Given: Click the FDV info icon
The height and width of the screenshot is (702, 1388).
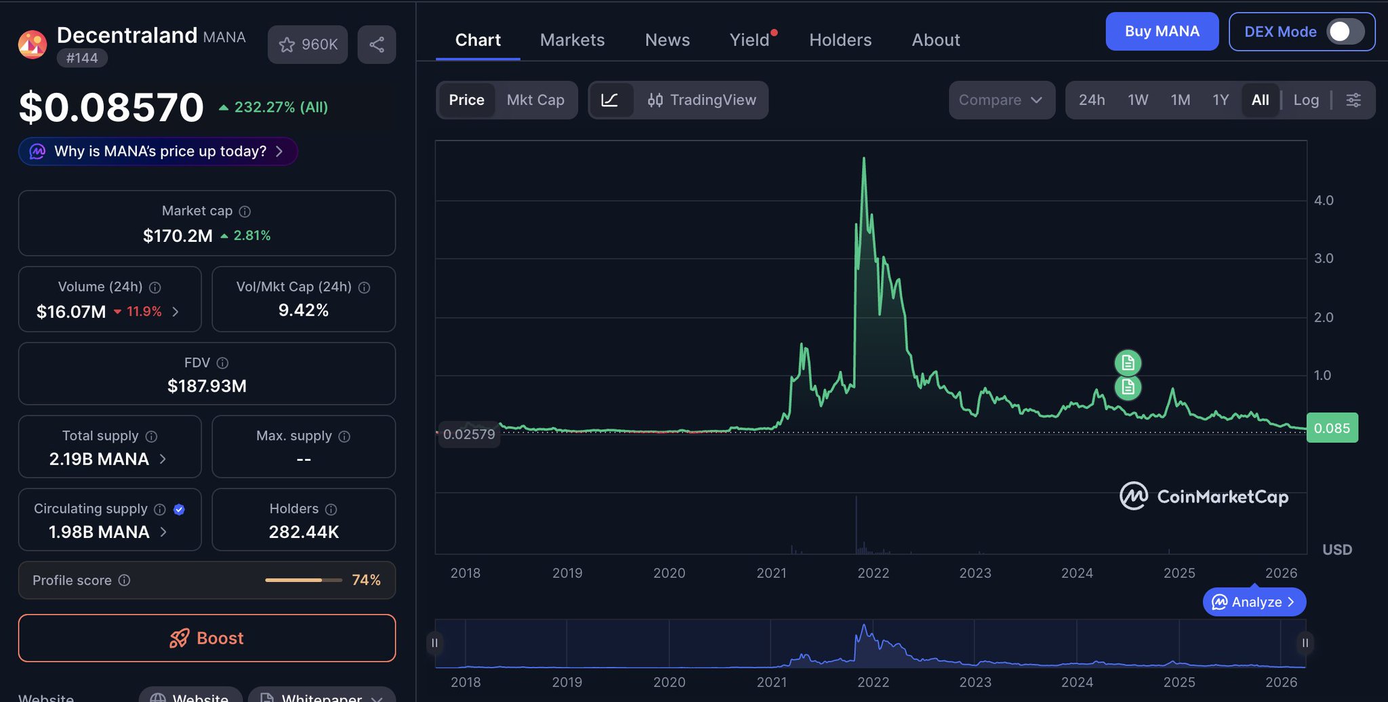Looking at the screenshot, I should pyautogui.click(x=222, y=363).
